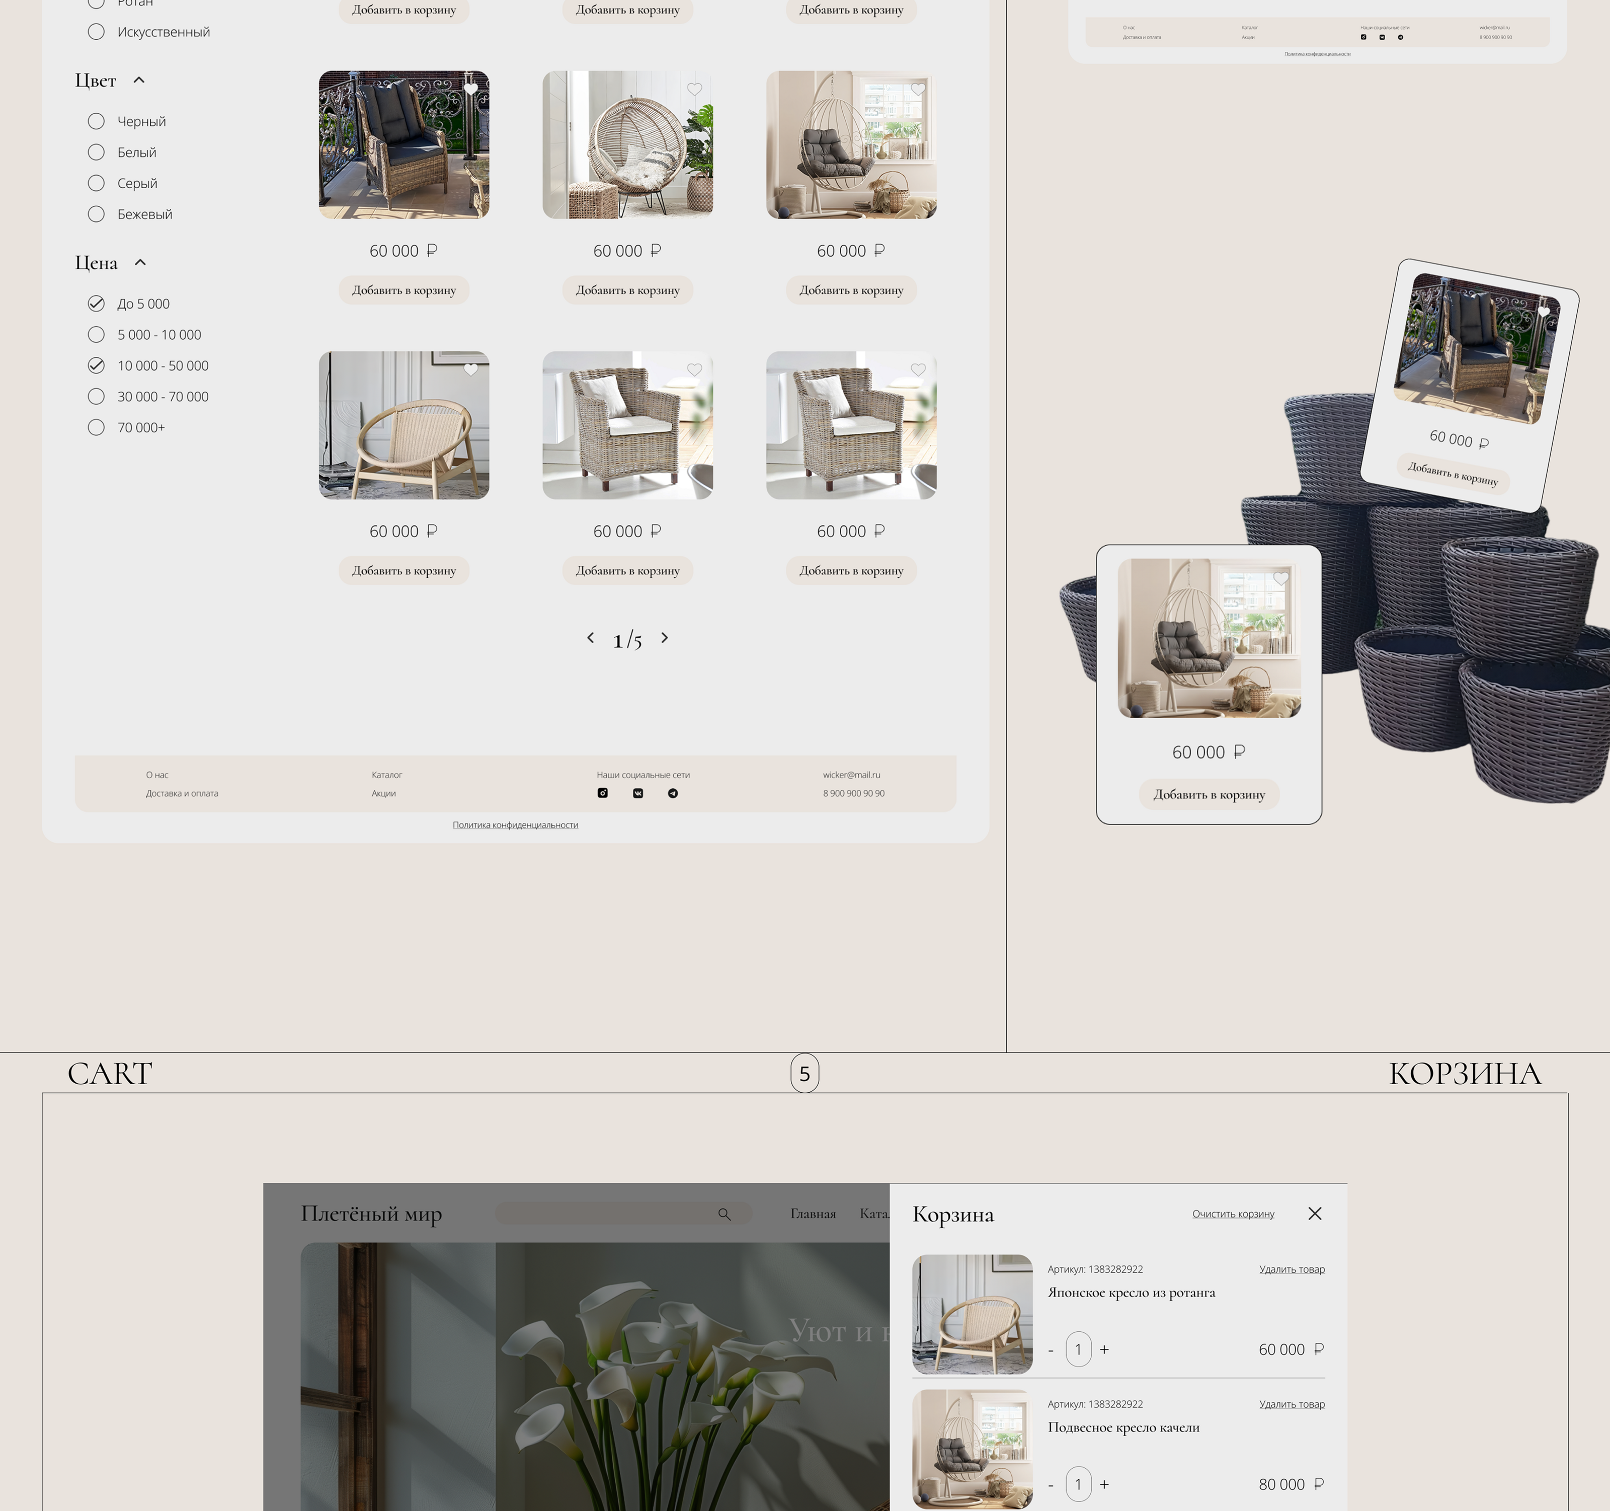
Task: Go to next catalog page arrow
Action: click(x=665, y=638)
